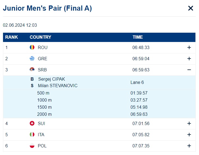The image size is (199, 155).
Task: Expand the POL row details
Action: coord(189,146)
